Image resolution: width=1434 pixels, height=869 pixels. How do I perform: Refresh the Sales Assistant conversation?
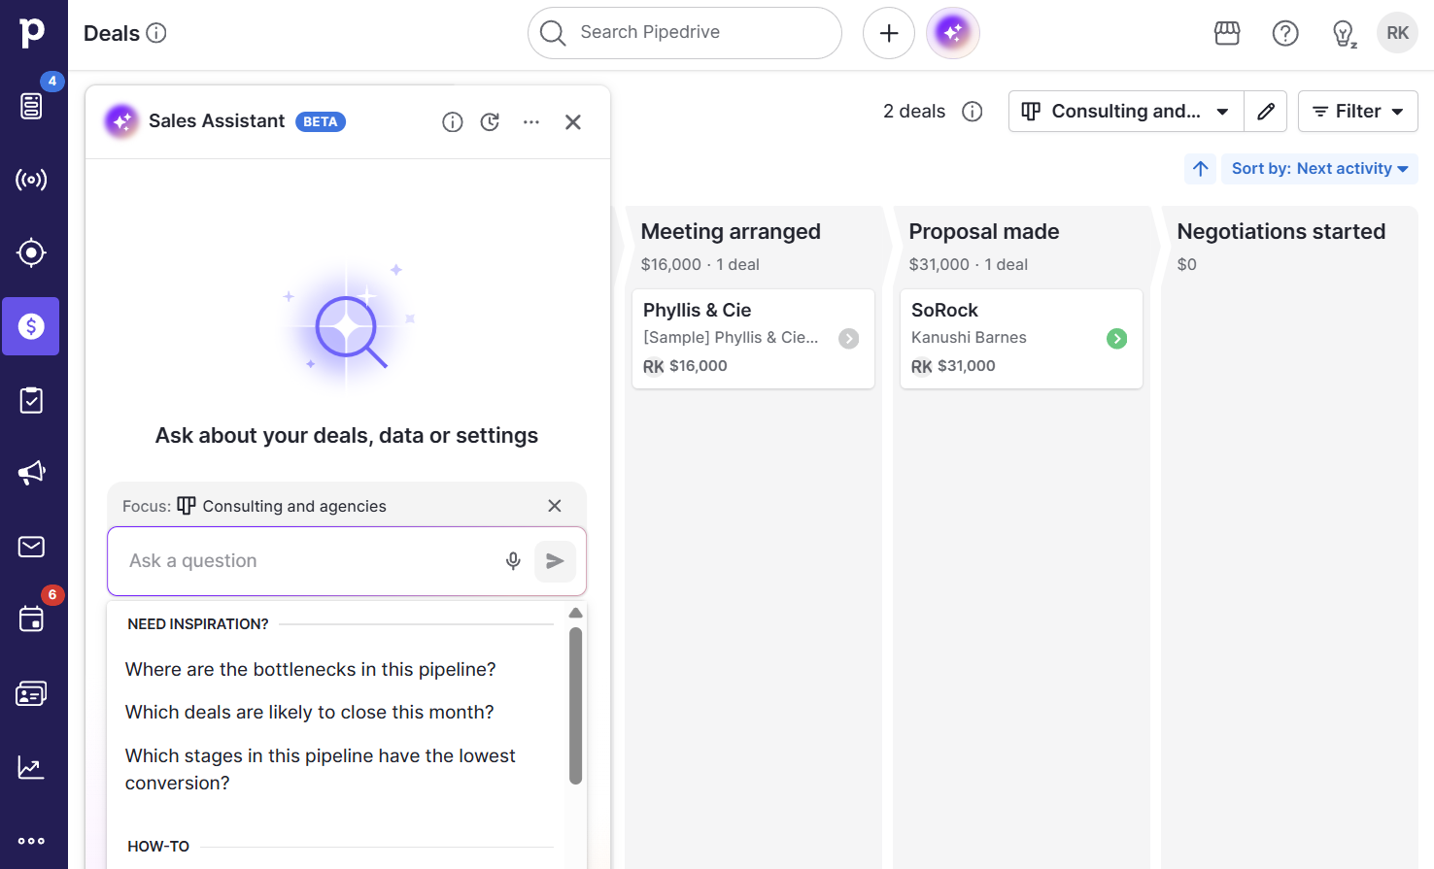490,121
